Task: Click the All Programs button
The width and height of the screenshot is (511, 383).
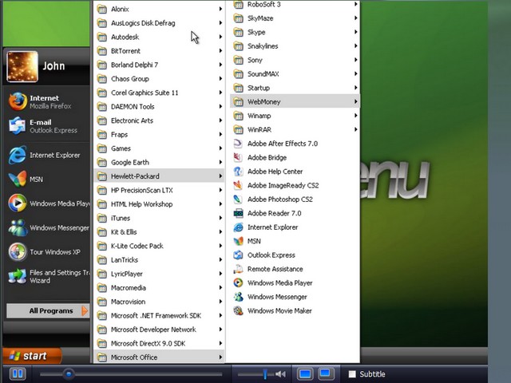Action: click(x=48, y=311)
